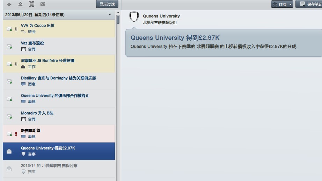Image resolution: width=322 pixels, height=181 pixels.
Task: Click the red exclamation mark on 新赛季期望
Action: click(16, 134)
